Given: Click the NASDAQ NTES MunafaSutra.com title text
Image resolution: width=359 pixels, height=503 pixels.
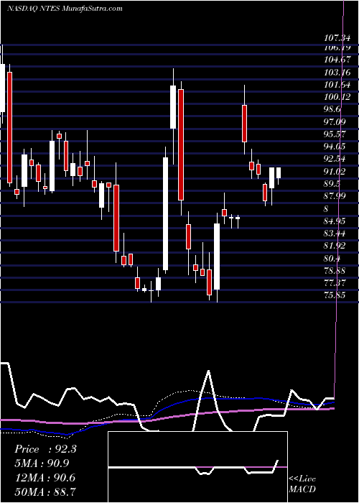Looking at the screenshot, I should 65,9.
